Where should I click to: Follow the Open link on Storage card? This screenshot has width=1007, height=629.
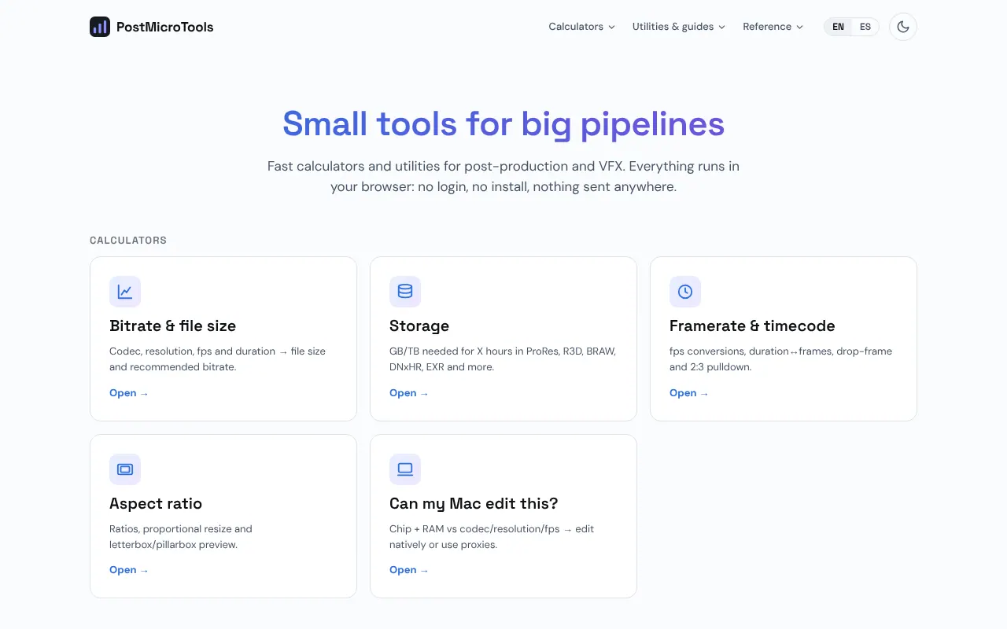(x=409, y=393)
